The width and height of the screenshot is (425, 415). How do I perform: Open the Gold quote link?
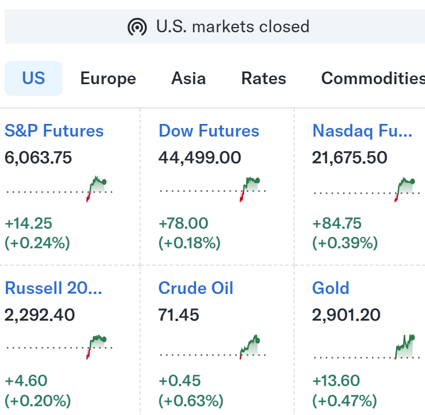(330, 288)
